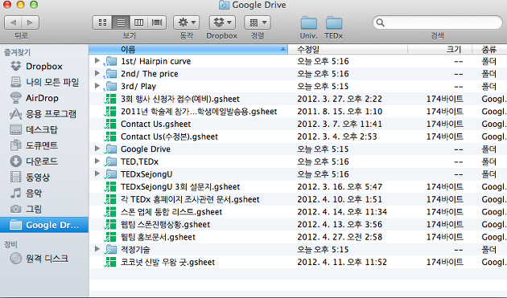
Task: Select the 3rd/ Play folder icon
Action: click(x=110, y=87)
